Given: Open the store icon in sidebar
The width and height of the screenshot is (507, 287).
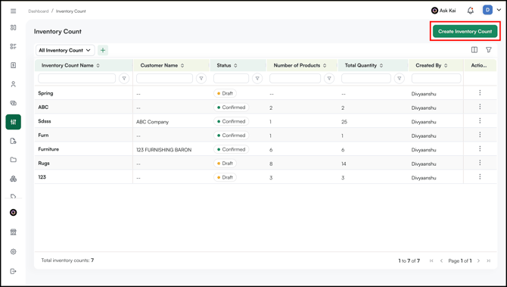Looking at the screenshot, I should point(14,232).
